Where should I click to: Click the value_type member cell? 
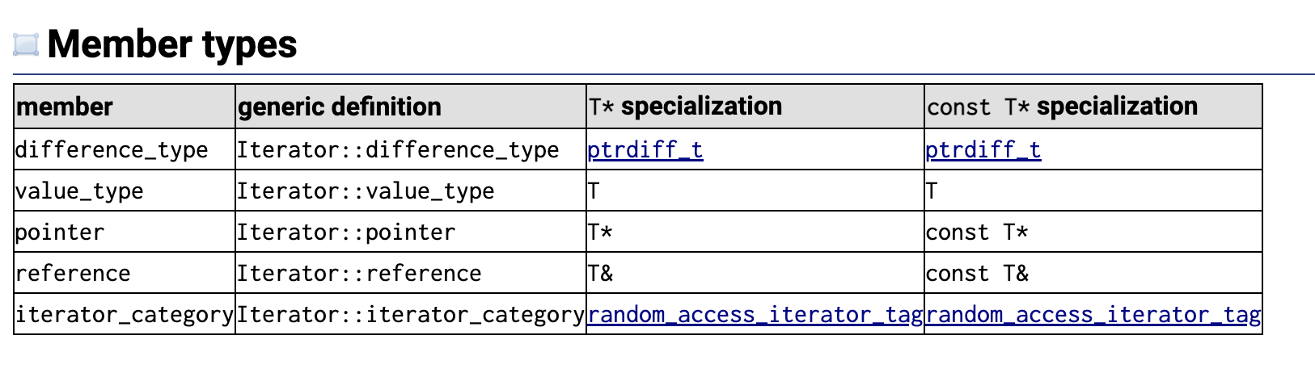[125, 191]
